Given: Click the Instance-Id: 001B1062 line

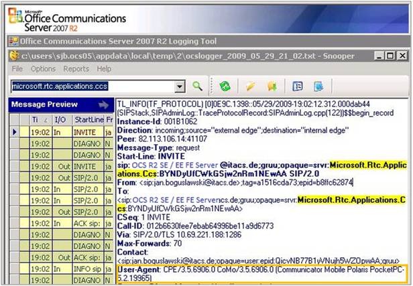Looking at the screenshot, I should 157,121.
